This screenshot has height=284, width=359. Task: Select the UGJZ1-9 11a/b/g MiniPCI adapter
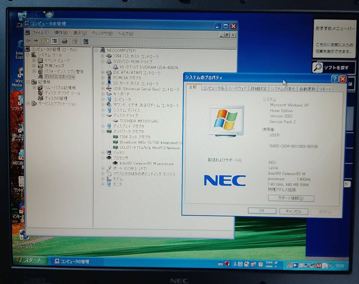150,148
